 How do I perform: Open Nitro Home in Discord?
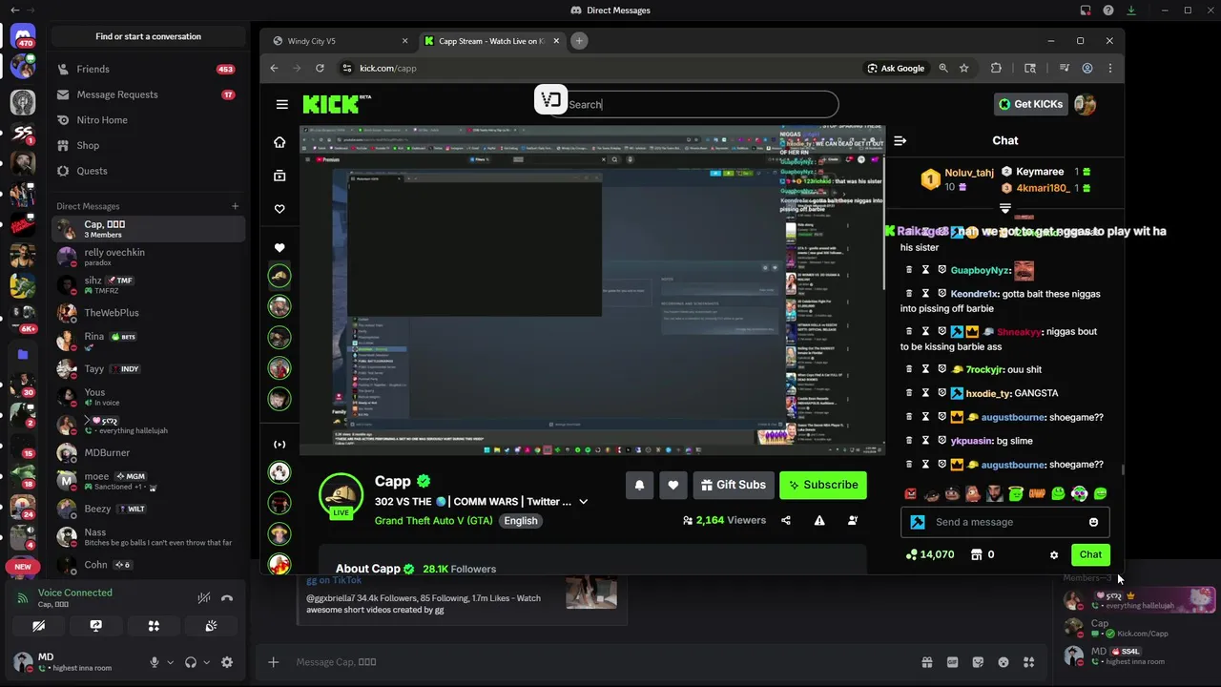pyautogui.click(x=148, y=120)
